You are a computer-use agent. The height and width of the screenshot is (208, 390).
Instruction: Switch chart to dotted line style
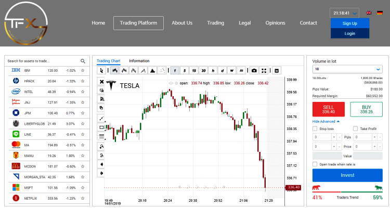point(162,71)
